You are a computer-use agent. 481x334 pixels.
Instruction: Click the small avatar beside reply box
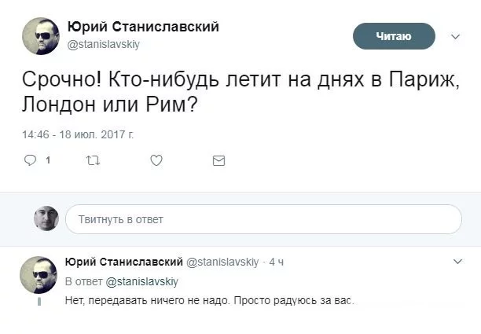(x=46, y=218)
